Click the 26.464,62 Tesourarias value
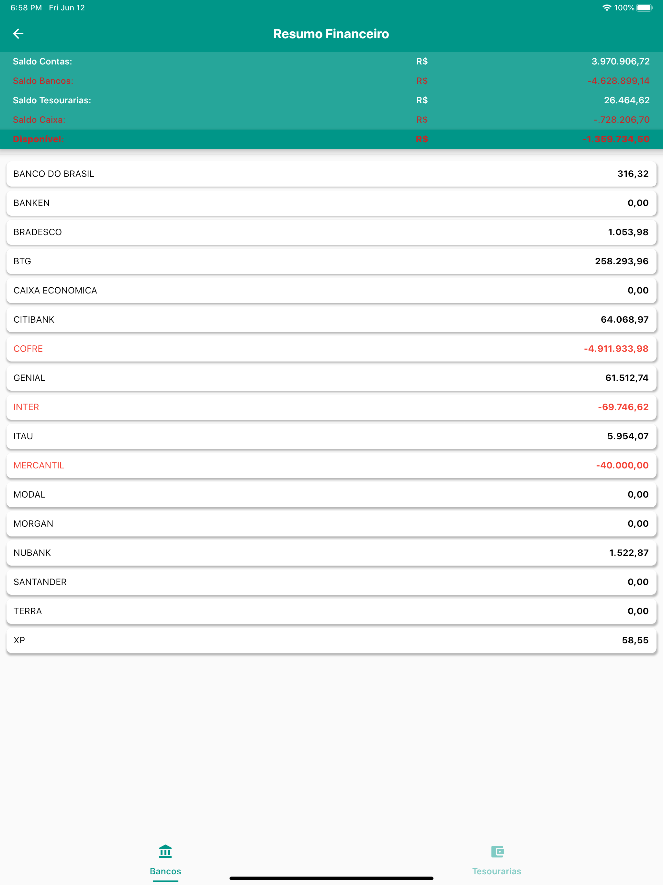Image resolution: width=663 pixels, height=885 pixels. click(x=627, y=100)
